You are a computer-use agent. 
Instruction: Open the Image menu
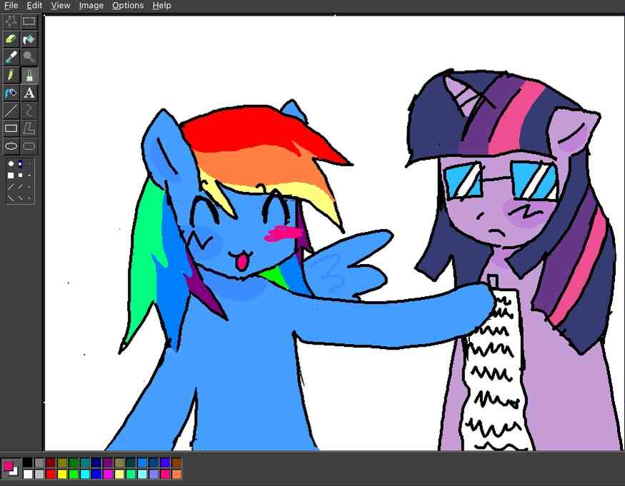point(91,6)
